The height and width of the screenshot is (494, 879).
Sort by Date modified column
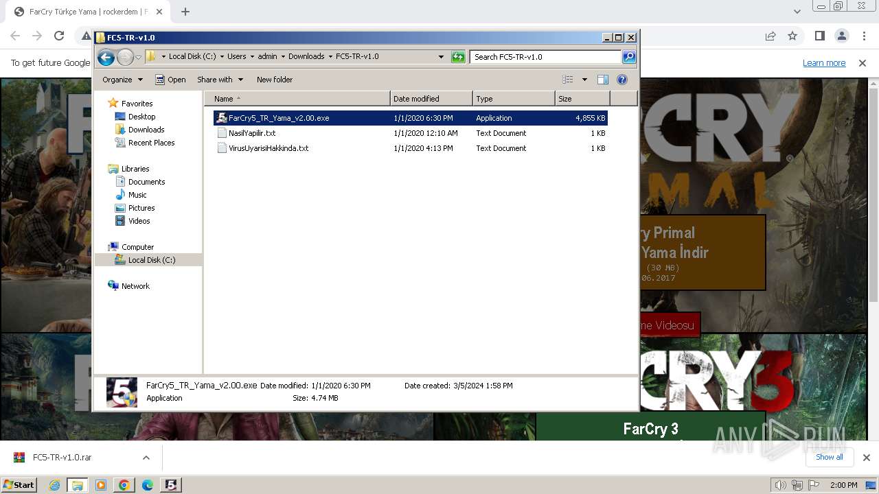coord(431,99)
